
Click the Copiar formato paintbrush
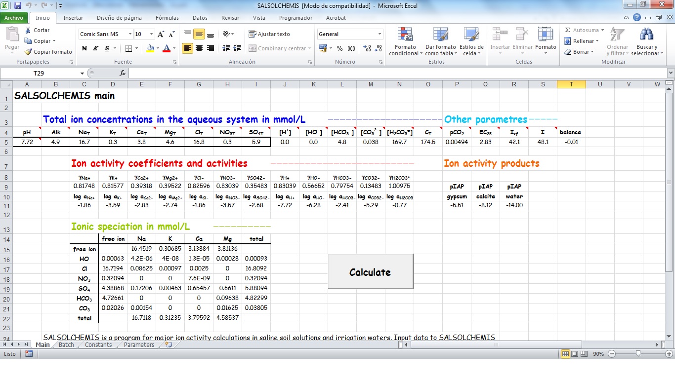(x=28, y=52)
